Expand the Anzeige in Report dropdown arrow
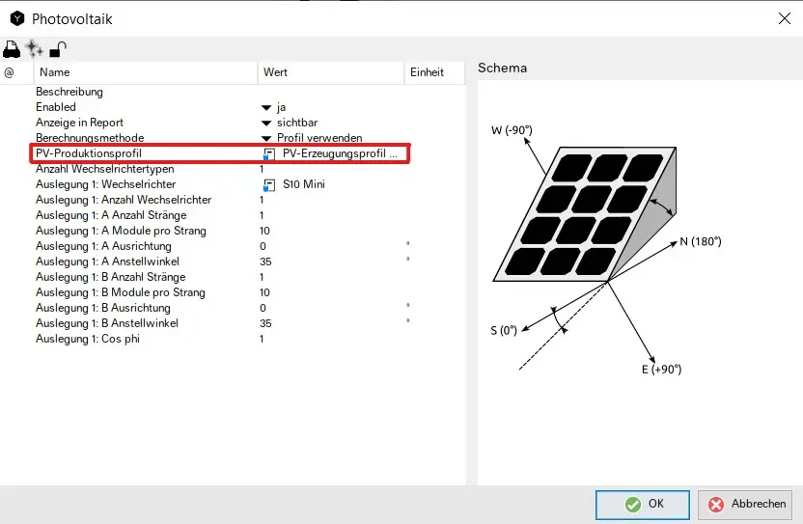This screenshot has height=524, width=803. click(x=266, y=123)
